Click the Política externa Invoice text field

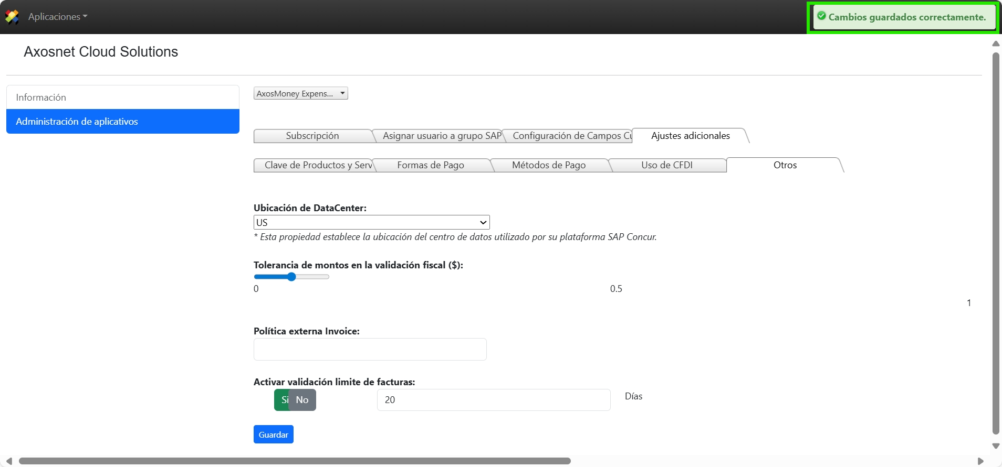(x=370, y=350)
